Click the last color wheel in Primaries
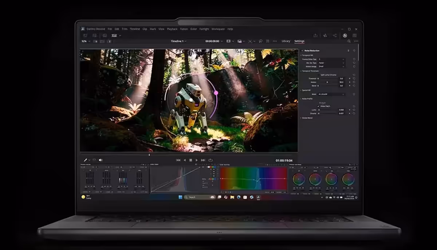 coord(348,179)
